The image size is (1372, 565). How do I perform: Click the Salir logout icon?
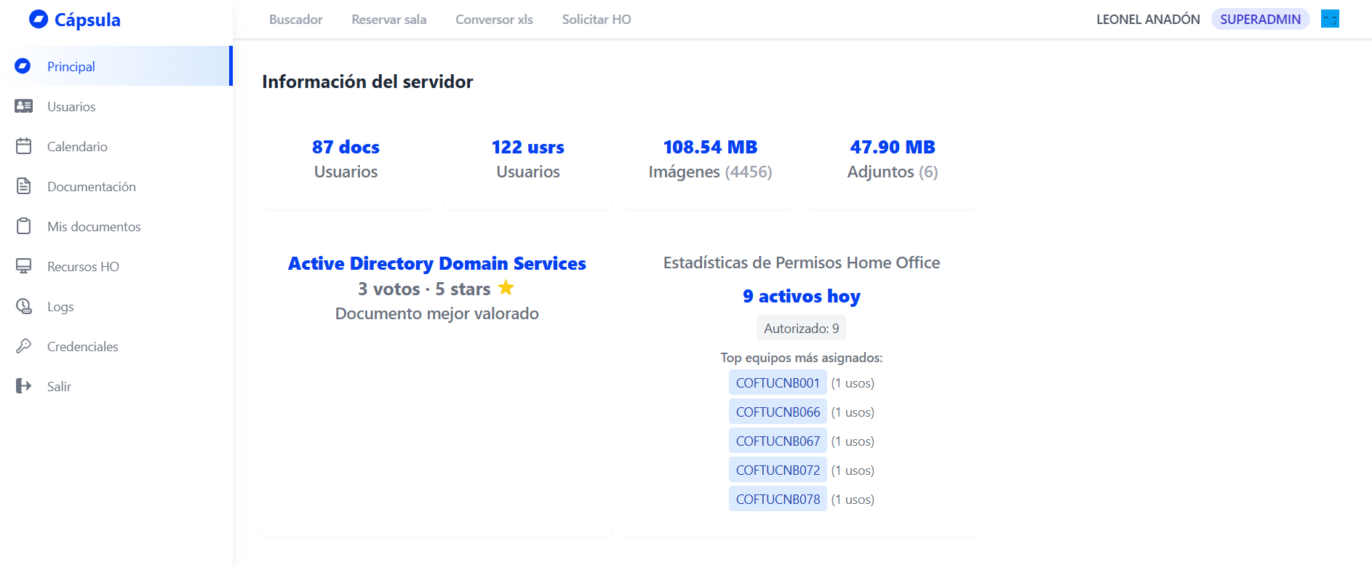23,386
